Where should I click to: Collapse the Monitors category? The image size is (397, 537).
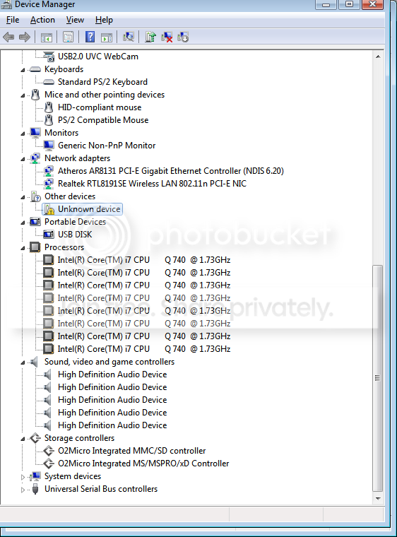[x=23, y=134]
